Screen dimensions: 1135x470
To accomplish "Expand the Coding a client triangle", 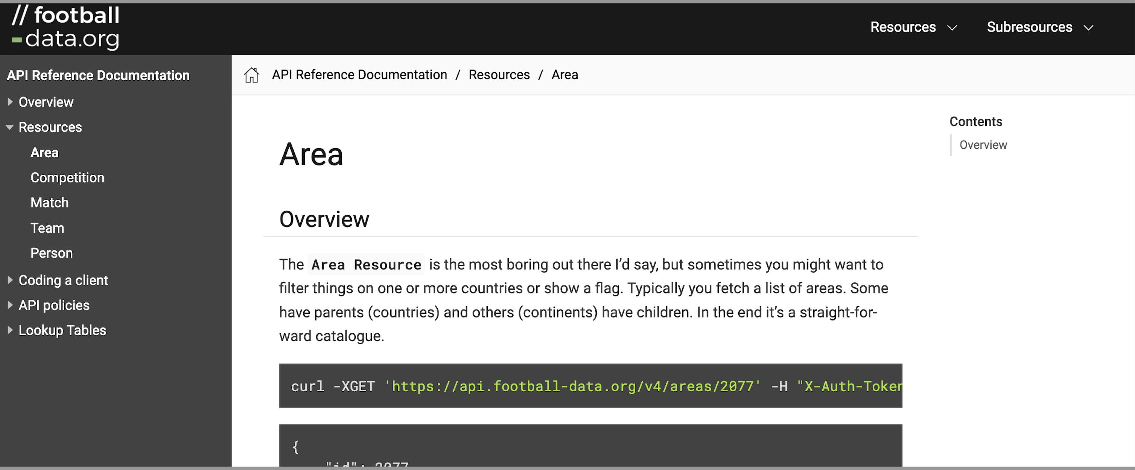I will click(x=10, y=281).
